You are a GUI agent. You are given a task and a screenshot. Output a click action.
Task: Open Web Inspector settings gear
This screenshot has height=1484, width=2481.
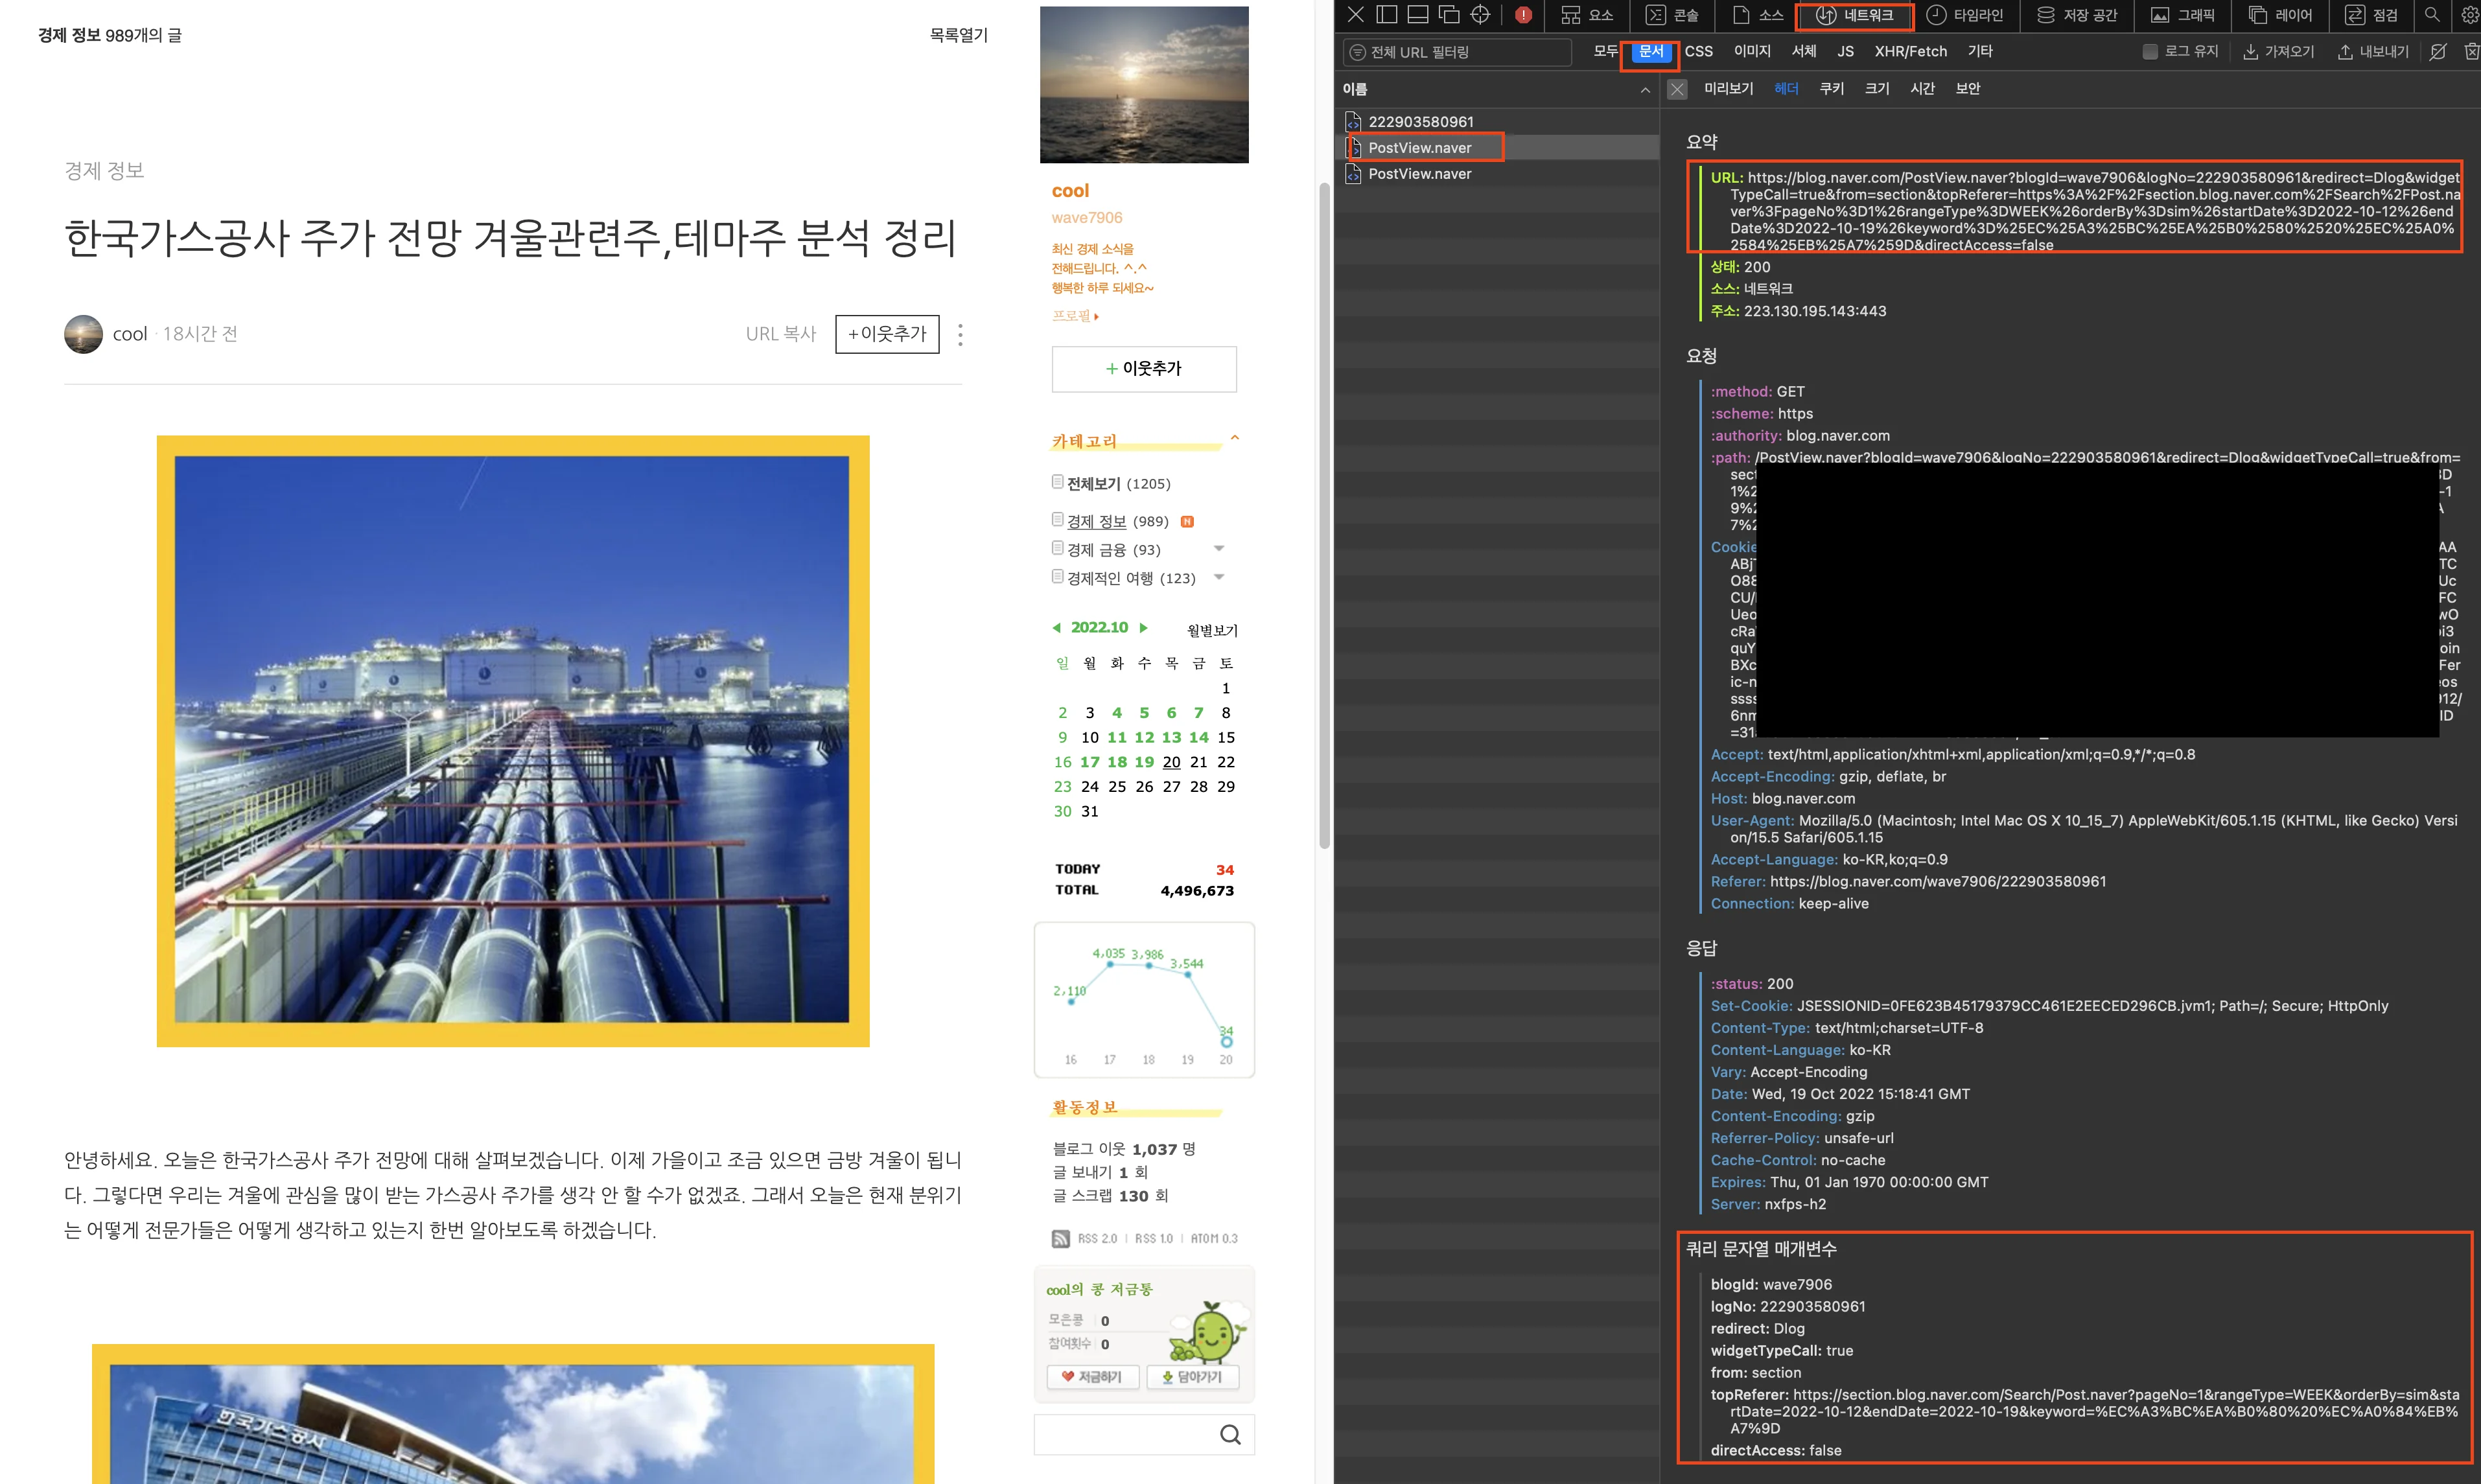pyautogui.click(x=2469, y=14)
